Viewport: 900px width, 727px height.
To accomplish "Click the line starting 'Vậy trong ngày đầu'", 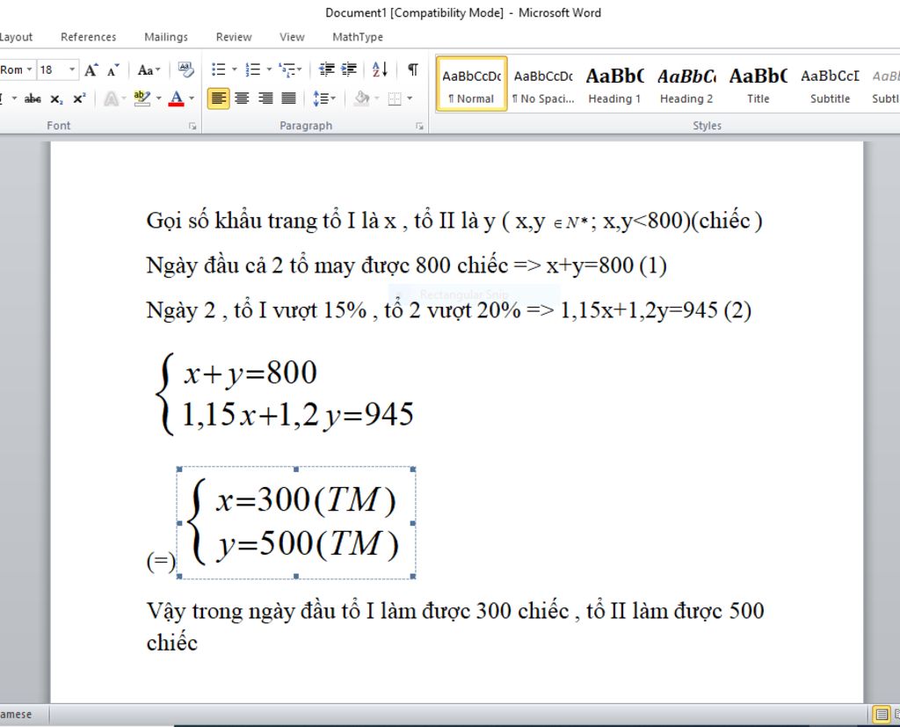I will tap(455, 610).
